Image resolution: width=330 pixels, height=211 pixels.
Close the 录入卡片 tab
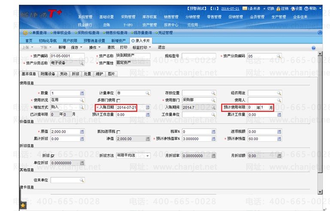tap(133, 41)
